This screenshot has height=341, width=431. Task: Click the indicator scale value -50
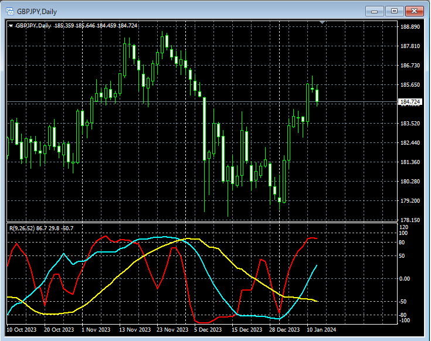click(x=403, y=302)
